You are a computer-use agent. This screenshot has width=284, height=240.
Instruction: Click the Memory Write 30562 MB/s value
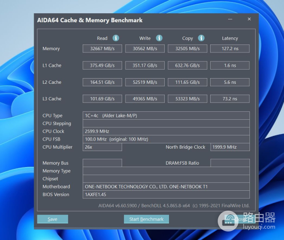145,48
